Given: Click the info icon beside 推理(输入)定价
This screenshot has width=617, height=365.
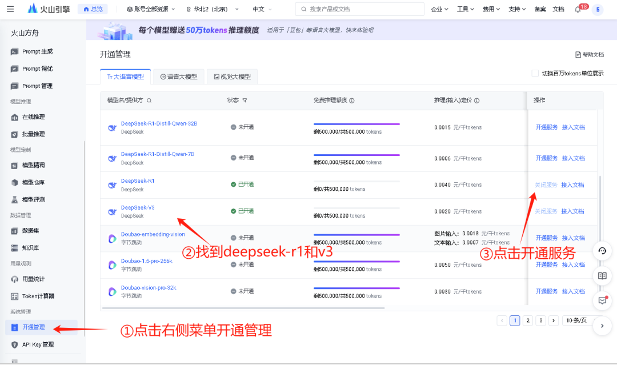Looking at the screenshot, I should (476, 101).
